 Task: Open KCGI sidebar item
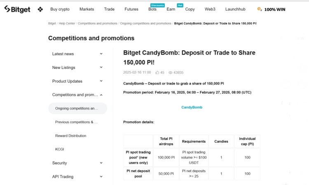(59, 149)
